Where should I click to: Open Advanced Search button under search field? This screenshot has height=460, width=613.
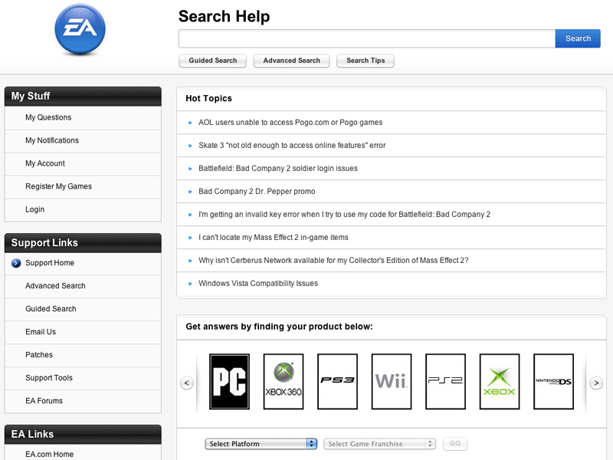point(292,61)
